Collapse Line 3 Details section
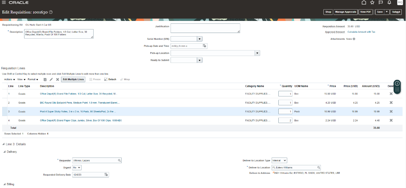 point(3,144)
